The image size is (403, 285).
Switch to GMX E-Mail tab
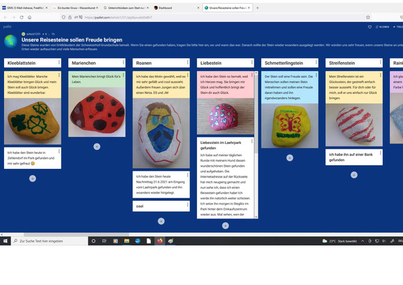(x=25, y=8)
